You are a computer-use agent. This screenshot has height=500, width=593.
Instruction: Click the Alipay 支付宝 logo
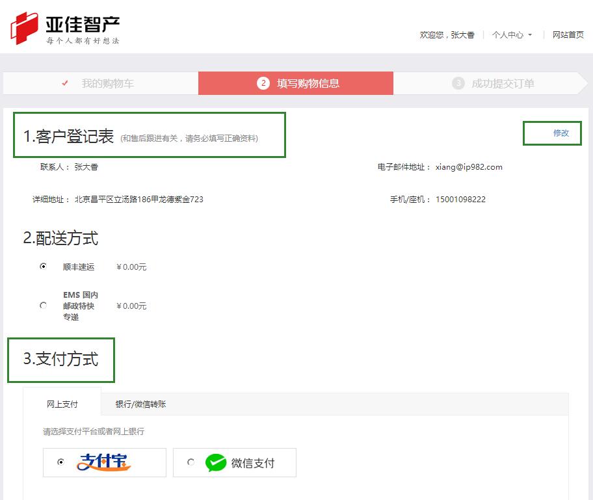104,462
